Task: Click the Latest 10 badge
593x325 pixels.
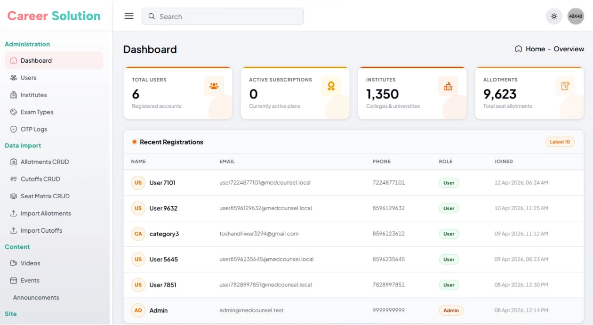Action: pos(560,141)
